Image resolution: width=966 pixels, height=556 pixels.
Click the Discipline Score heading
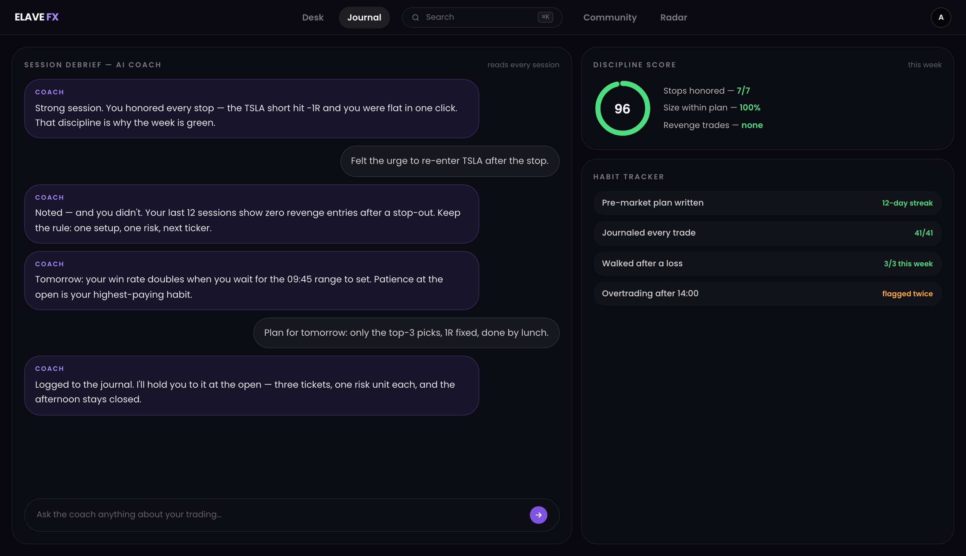click(x=634, y=65)
